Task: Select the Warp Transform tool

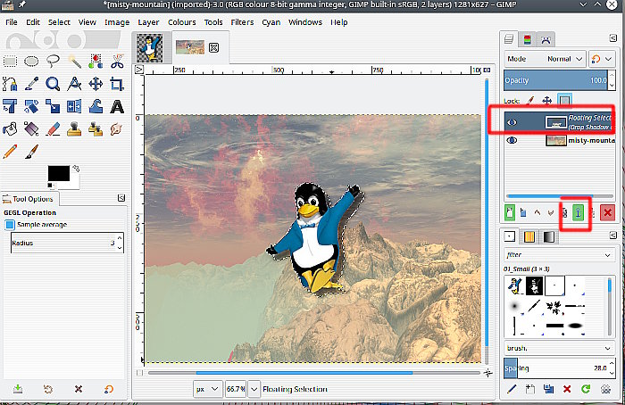Action: 96,106
